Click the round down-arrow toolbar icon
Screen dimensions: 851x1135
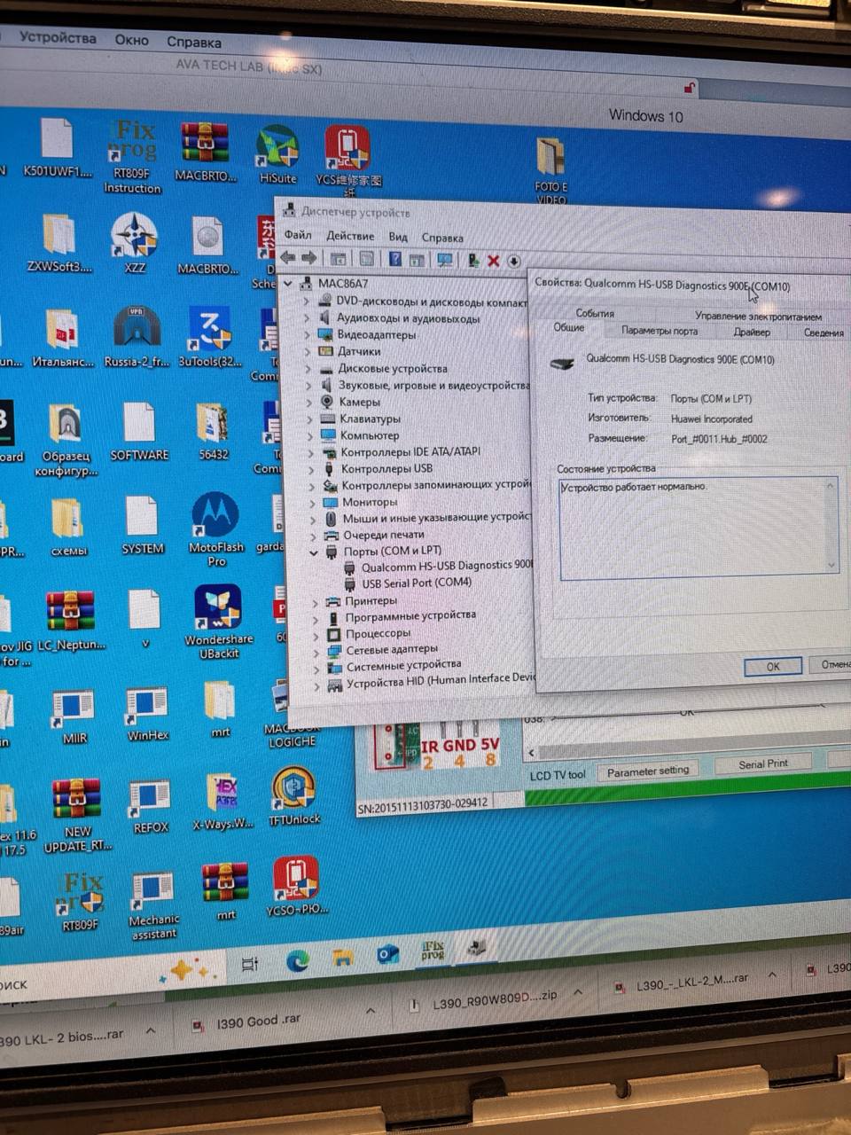pyautogui.click(x=513, y=262)
